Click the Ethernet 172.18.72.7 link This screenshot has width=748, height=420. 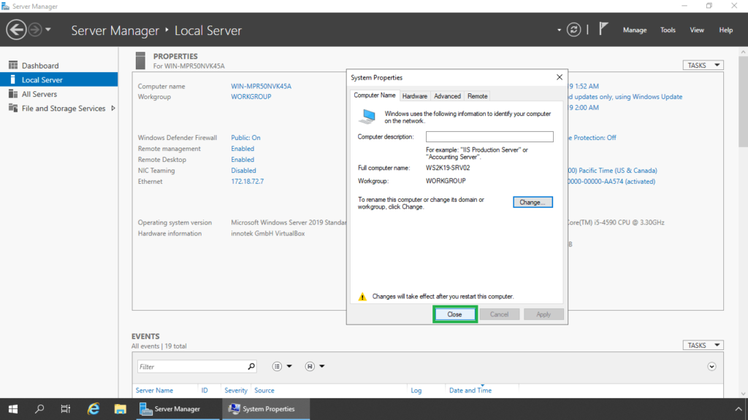click(x=247, y=182)
